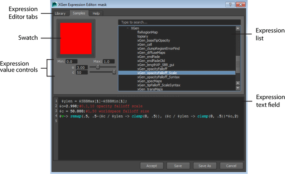Collapse the XGen tree group
The image size is (285, 174).
(x=128, y=28)
